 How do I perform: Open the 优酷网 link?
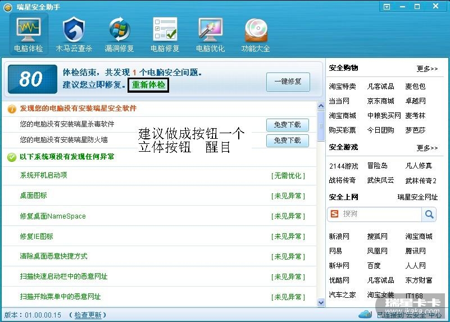point(339,280)
